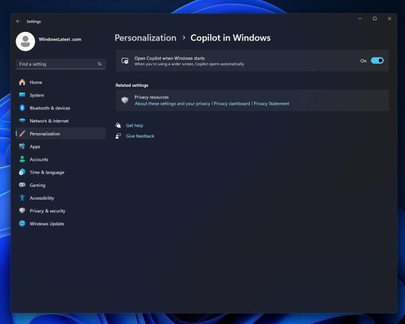Click the Apps icon in sidebar

22,146
